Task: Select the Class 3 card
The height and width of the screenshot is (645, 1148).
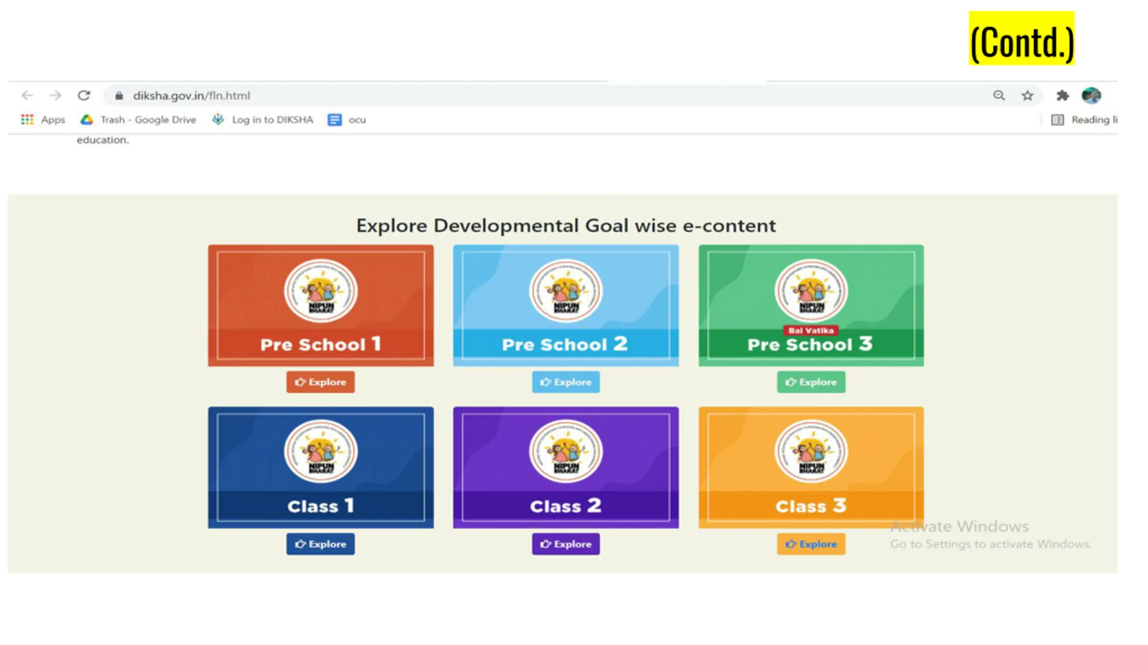Action: pos(811,468)
